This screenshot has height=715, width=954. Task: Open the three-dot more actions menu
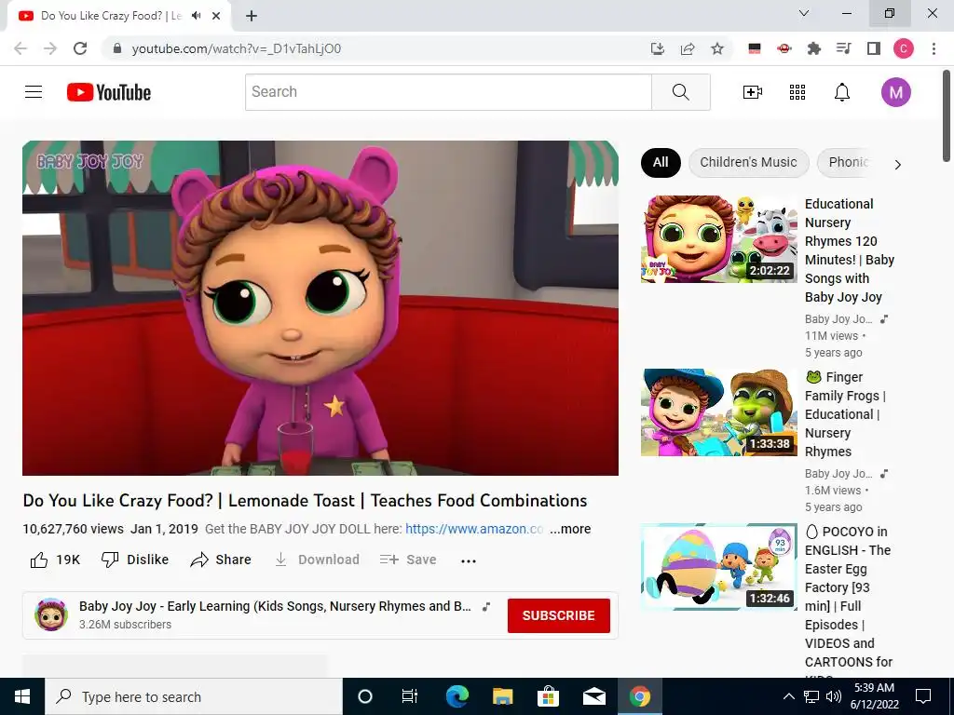click(x=469, y=560)
